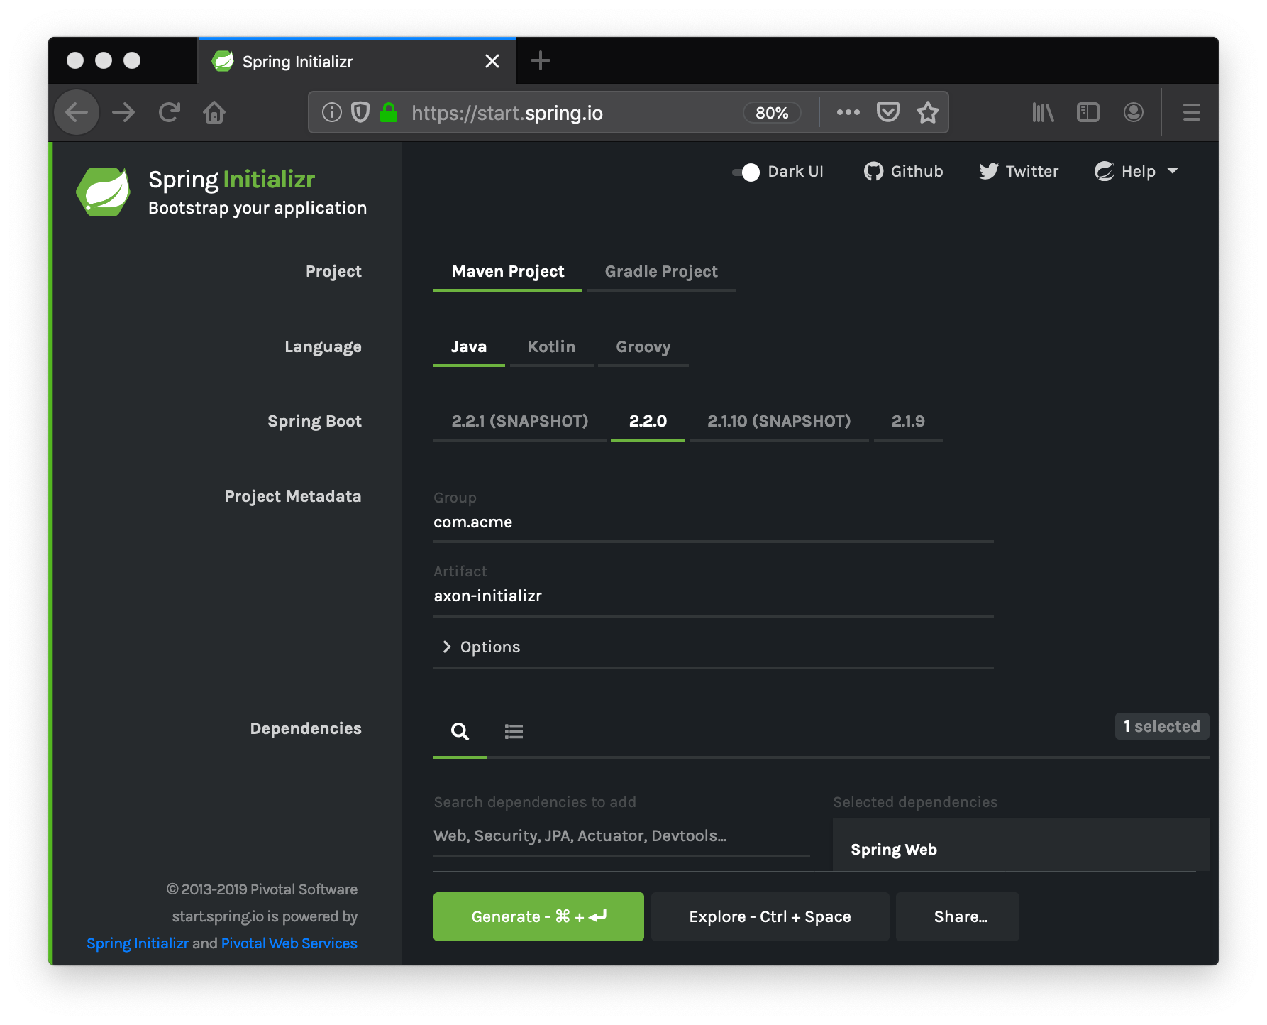This screenshot has width=1267, height=1025.
Task: Select Spring Boot version 2.1.9
Action: click(x=908, y=422)
